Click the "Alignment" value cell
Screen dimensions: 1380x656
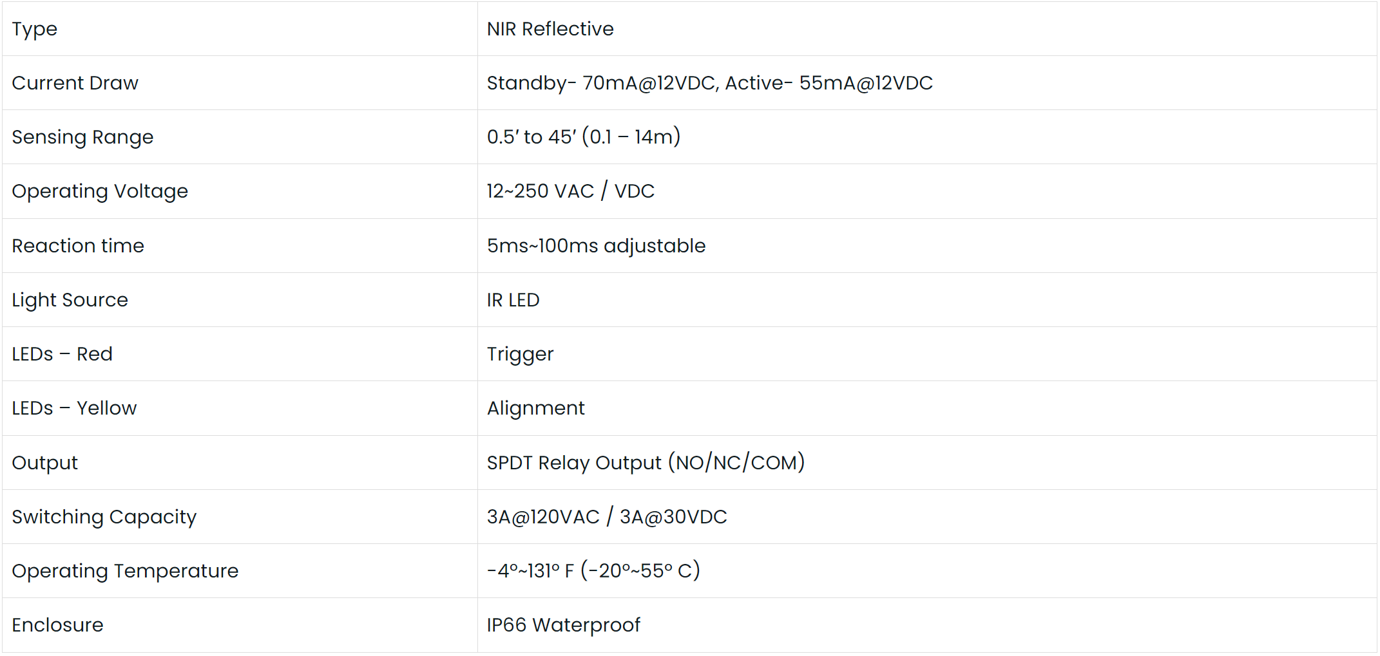point(535,408)
